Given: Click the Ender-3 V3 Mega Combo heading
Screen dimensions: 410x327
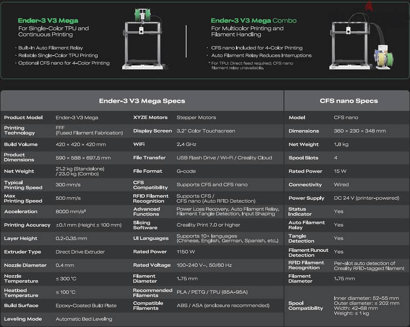Looking at the screenshot, I should coord(253,21).
